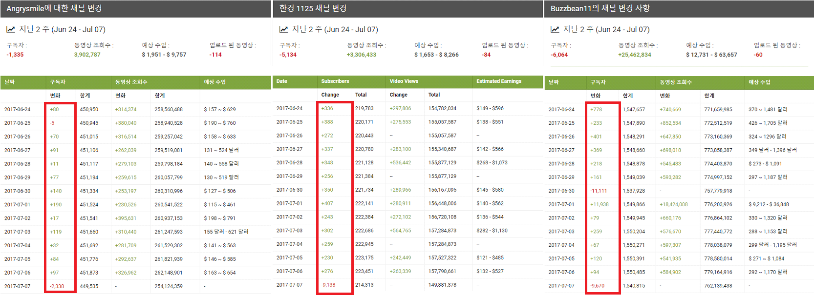Click the 예상 수입 header in the Buzzbean11 table

tap(759, 82)
